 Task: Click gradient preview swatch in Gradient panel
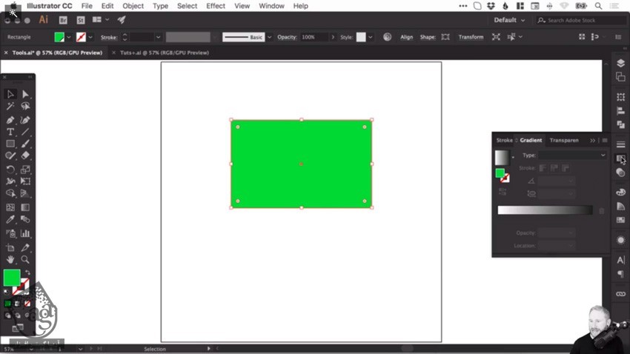click(x=502, y=157)
